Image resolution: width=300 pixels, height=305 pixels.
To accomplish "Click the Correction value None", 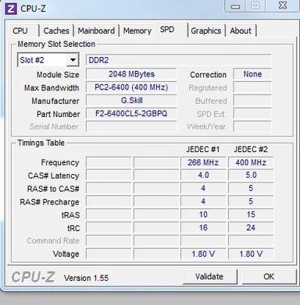I will [x=252, y=74].
